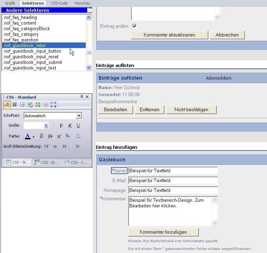Select .nof_guestbook_input_submit in selector list
The image size is (267, 253).
click(32, 62)
